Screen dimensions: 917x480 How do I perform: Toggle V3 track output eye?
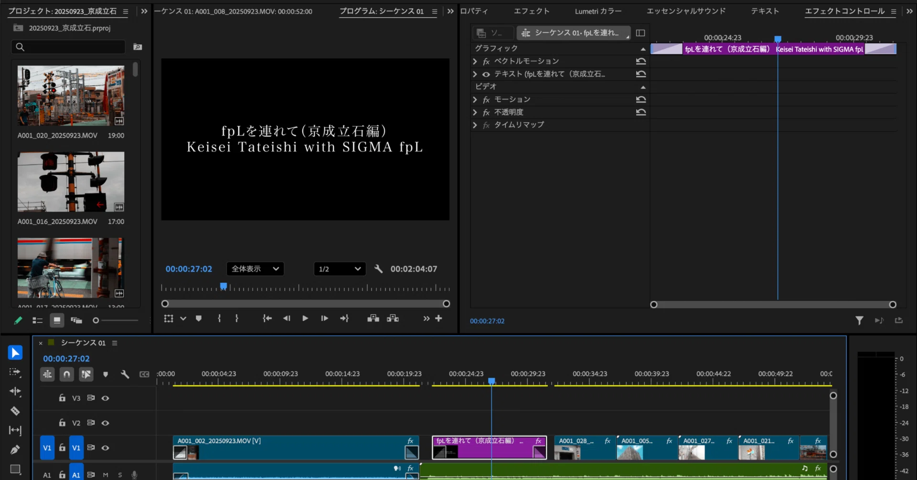pyautogui.click(x=105, y=398)
